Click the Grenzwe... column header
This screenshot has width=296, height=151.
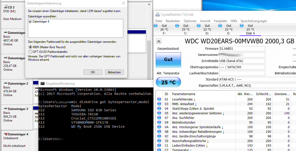(x=282, y=94)
